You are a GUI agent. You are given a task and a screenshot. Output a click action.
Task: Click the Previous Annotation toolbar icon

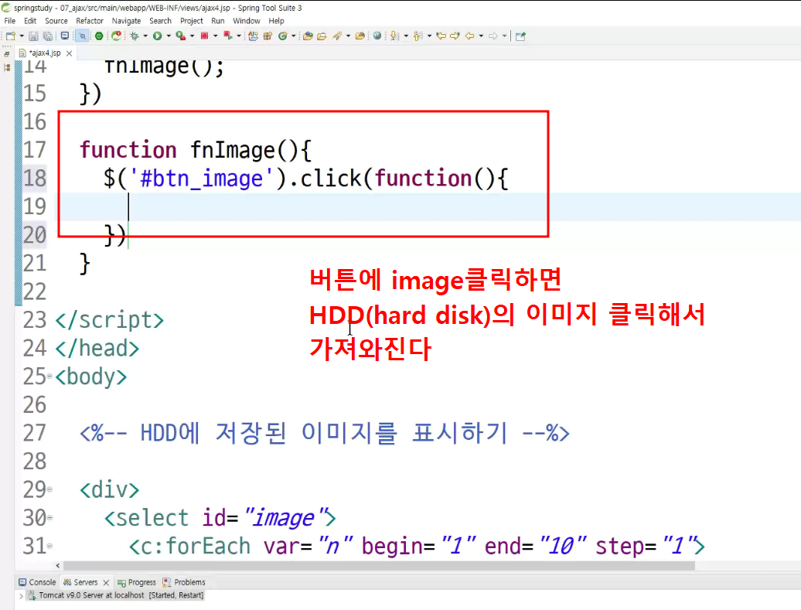[418, 36]
